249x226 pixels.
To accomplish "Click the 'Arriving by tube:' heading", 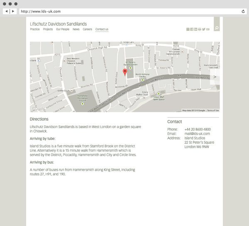I will pos(43,139).
